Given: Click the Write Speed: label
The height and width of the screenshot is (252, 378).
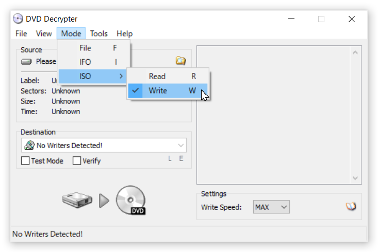Looking at the screenshot, I should pos(221,207).
